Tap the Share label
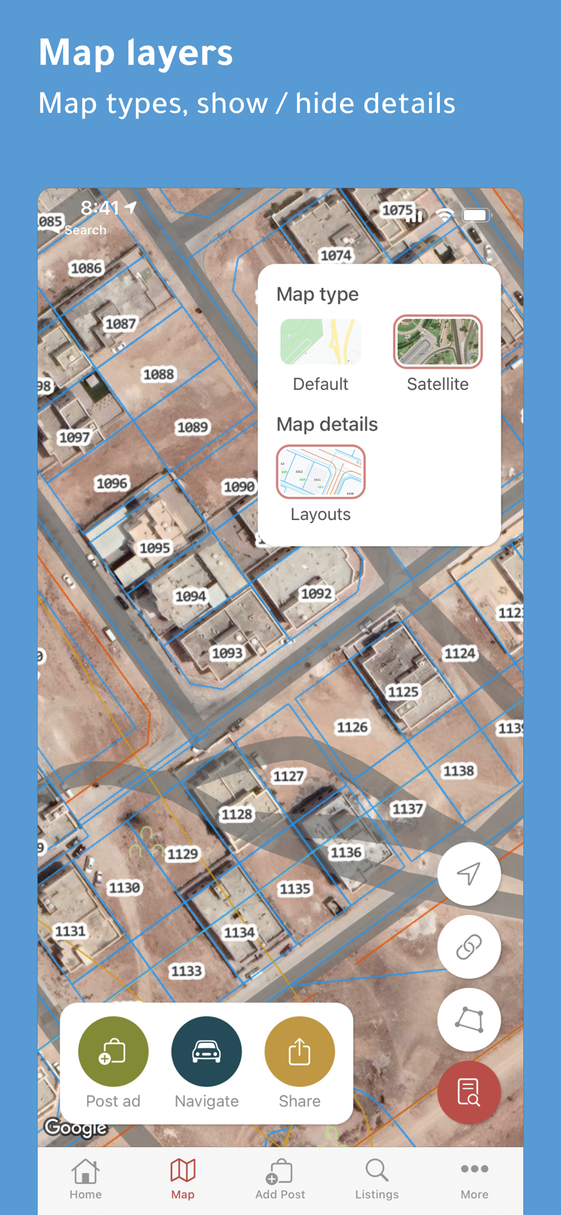The height and width of the screenshot is (1215, 561). (299, 1101)
